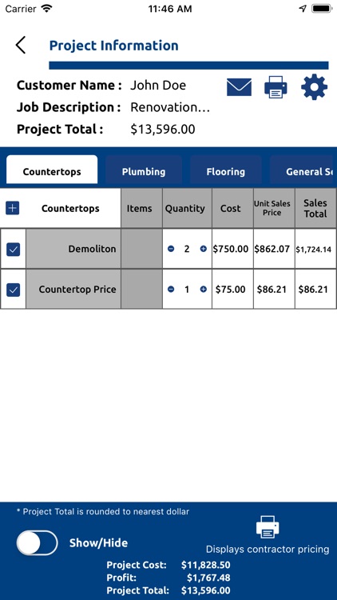
Task: Uncheck the Demoliton row checkbox
Action: coord(13,250)
